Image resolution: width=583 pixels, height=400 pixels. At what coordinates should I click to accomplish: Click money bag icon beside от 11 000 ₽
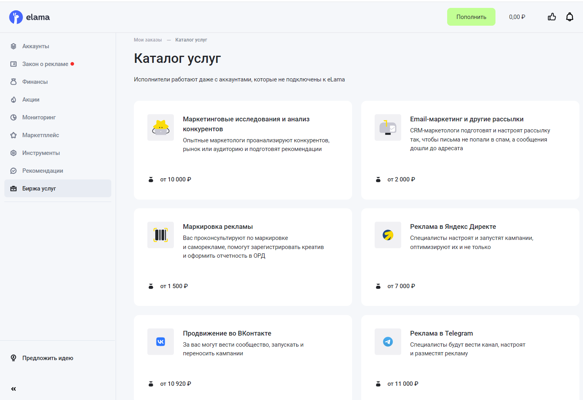click(378, 384)
